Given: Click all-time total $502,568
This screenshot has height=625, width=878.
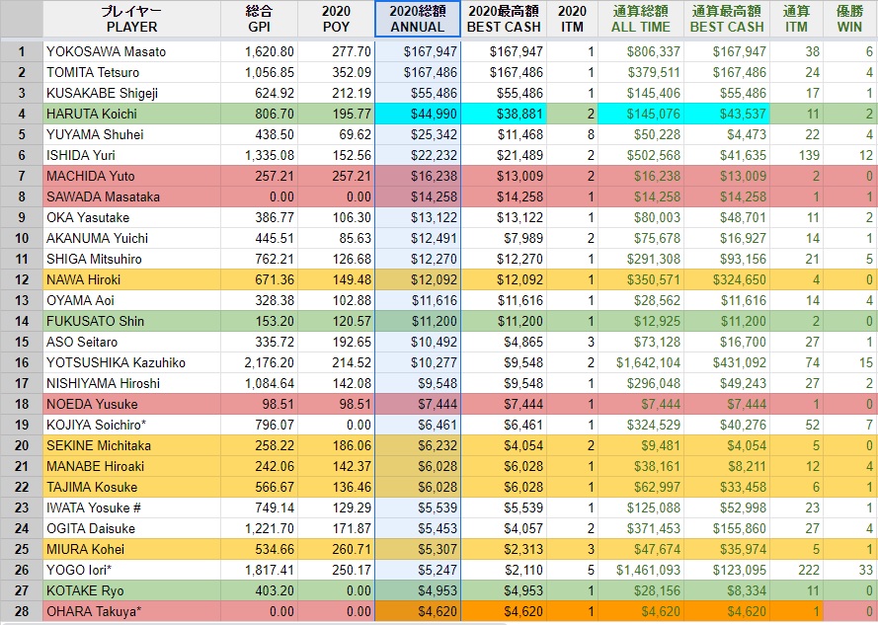Looking at the screenshot, I should coord(641,155).
